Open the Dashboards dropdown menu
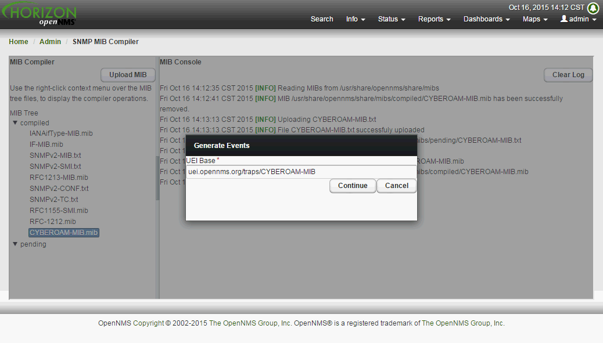The image size is (603, 343). [486, 19]
